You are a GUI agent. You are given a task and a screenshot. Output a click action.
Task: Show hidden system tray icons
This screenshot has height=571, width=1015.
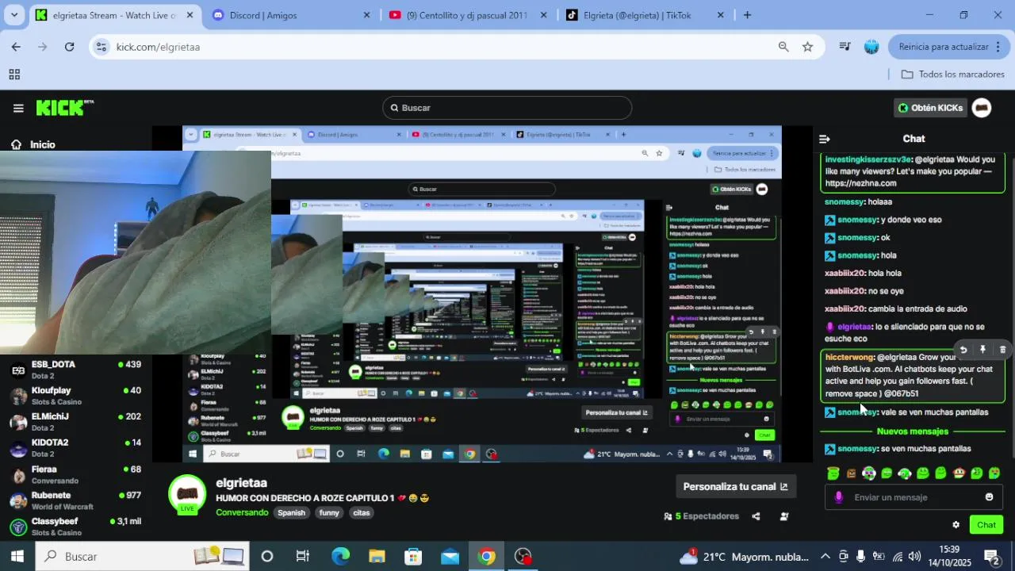(x=825, y=557)
